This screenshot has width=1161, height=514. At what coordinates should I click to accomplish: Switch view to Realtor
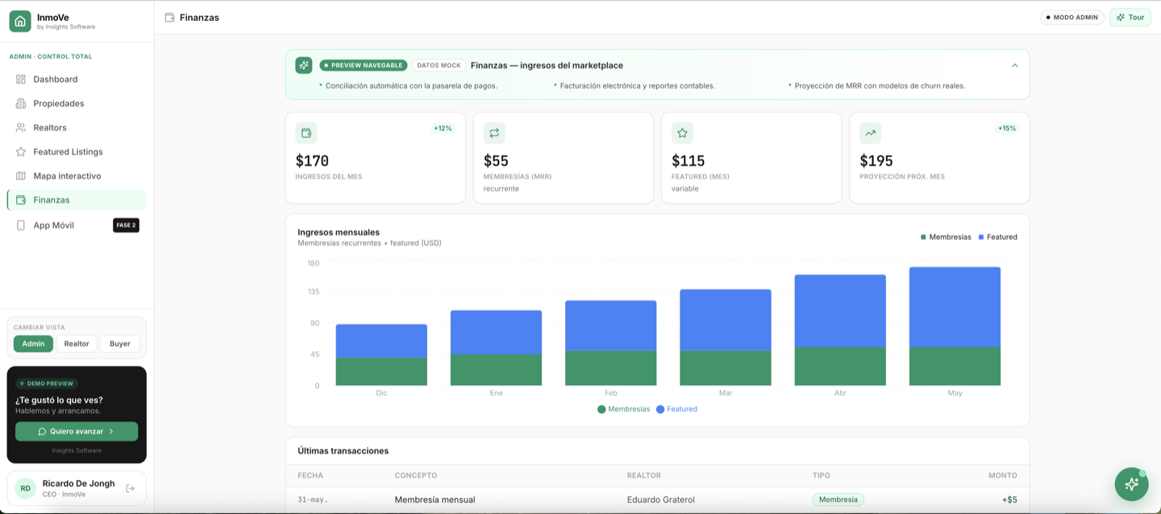click(77, 343)
